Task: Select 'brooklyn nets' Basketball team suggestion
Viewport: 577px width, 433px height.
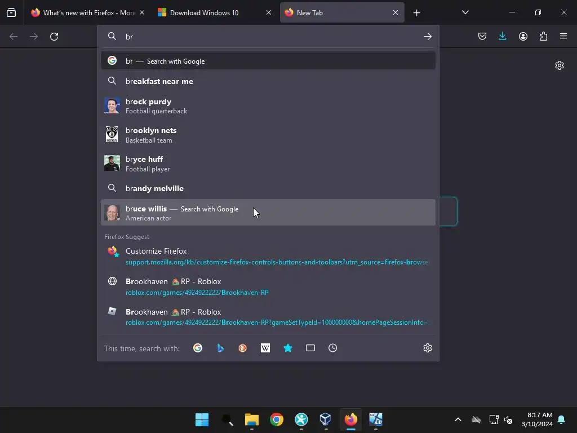Action: (268, 135)
